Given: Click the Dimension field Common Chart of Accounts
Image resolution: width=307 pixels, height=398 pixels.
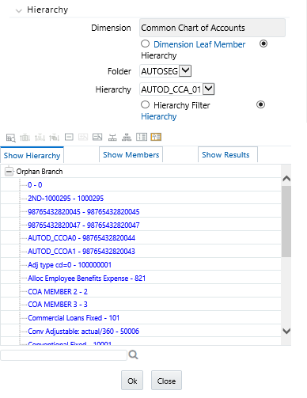Looking at the screenshot, I should coord(212,28).
